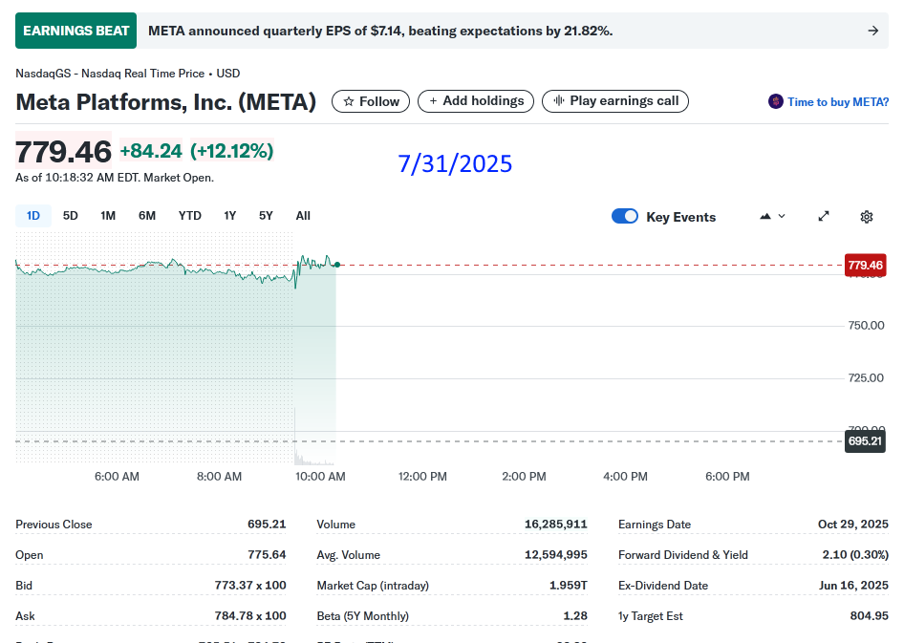The width and height of the screenshot is (904, 643).
Task: Click the Meta Platforms, Inc. (META) title
Action: 166,102
